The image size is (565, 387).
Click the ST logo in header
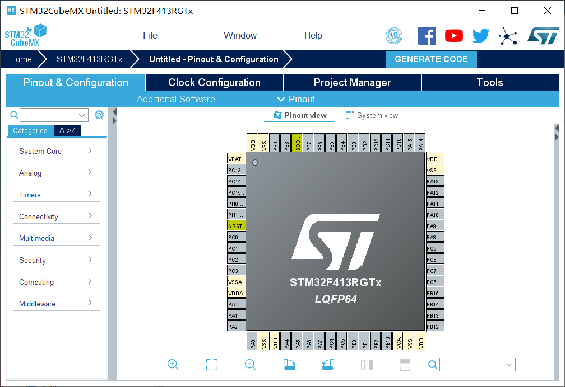pos(543,36)
